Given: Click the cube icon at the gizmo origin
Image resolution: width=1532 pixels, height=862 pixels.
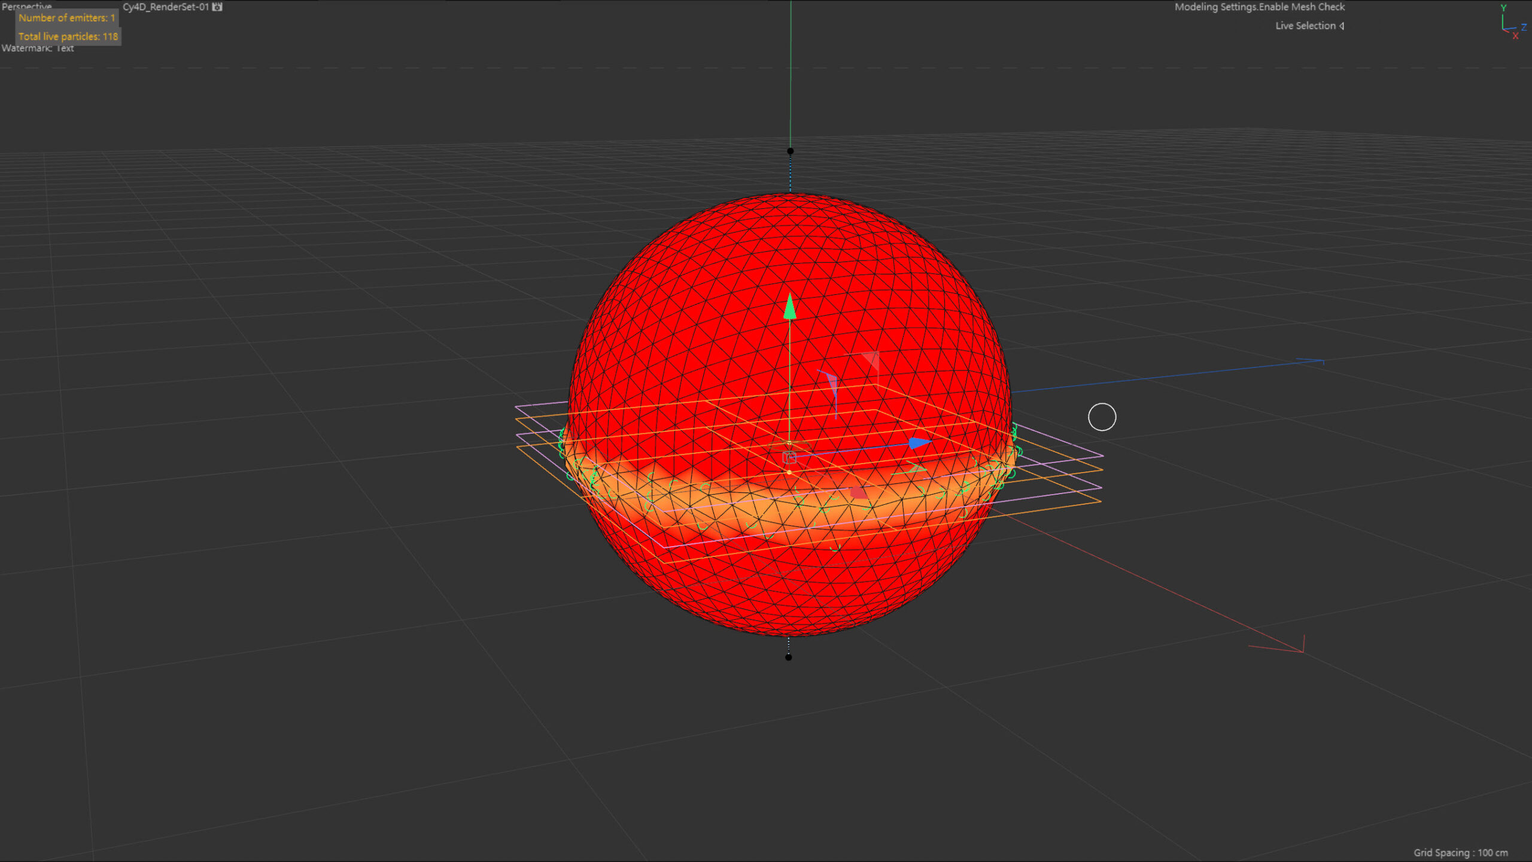Looking at the screenshot, I should point(789,458).
